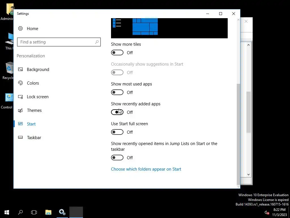This screenshot has width=290, height=218.
Task: Turn on Show most used apps
Action: [x=117, y=92]
